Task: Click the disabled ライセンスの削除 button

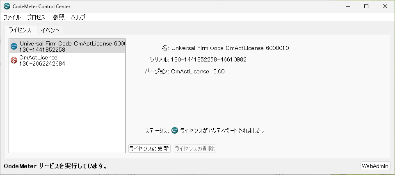Action: 194,149
